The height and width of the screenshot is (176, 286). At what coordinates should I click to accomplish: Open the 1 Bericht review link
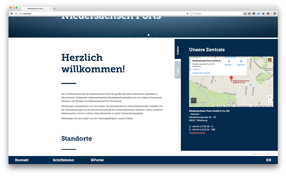196,69
